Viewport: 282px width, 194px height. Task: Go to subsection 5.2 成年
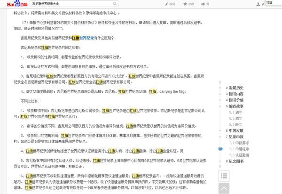coord(235,119)
